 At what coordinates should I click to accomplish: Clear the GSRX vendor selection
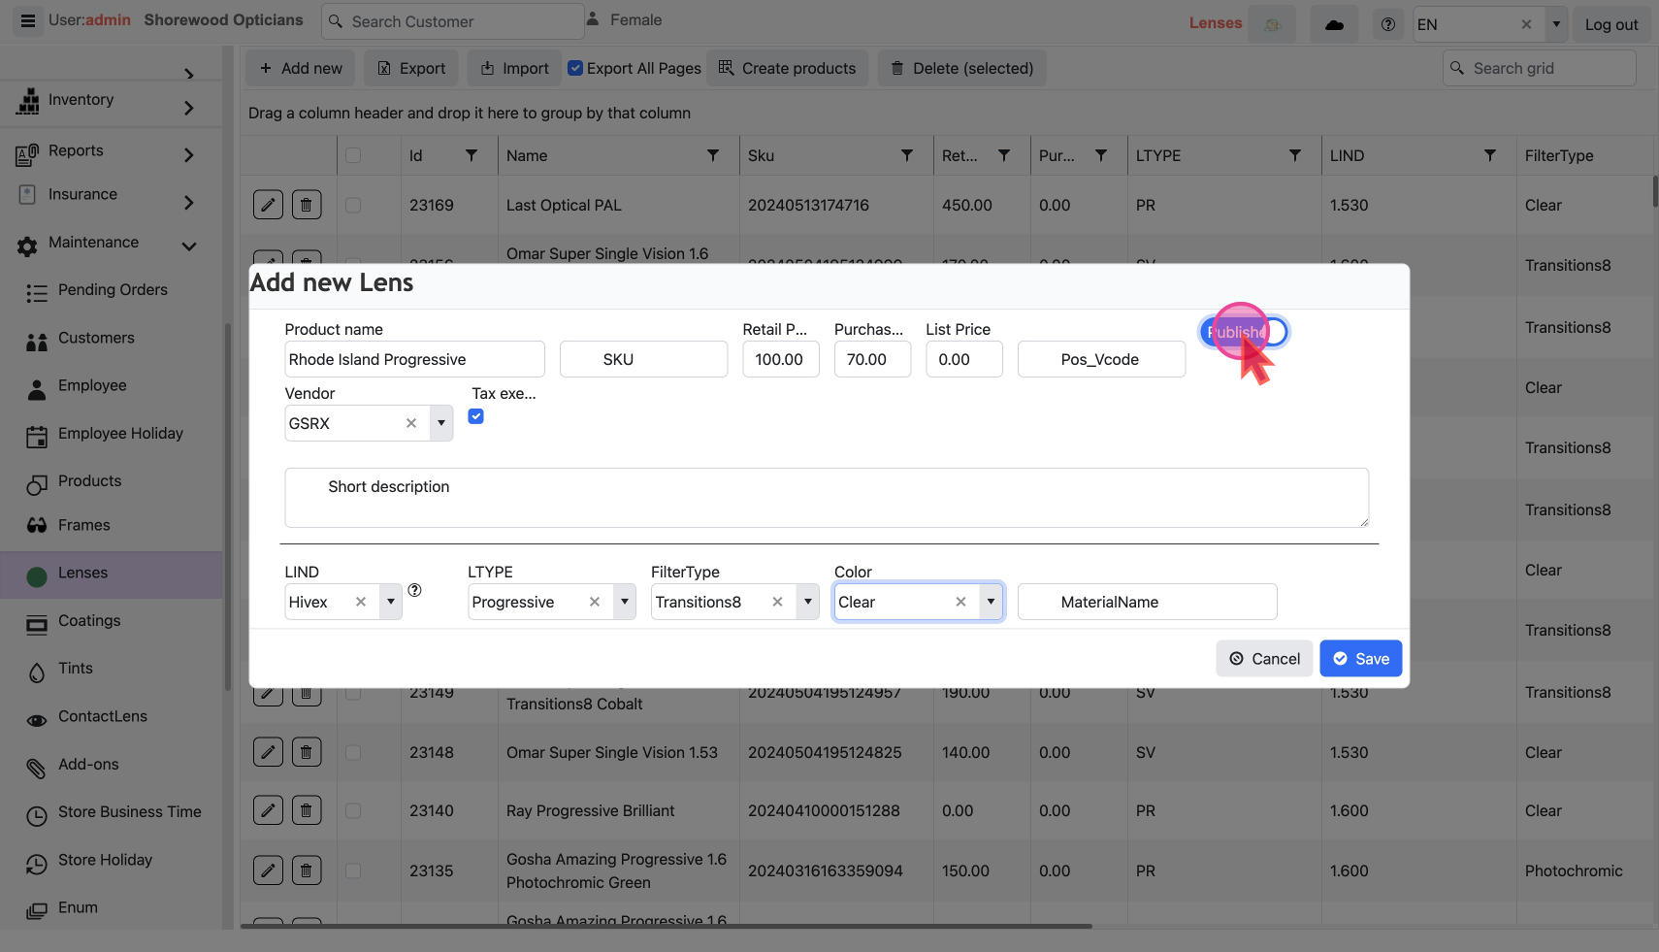click(x=411, y=423)
